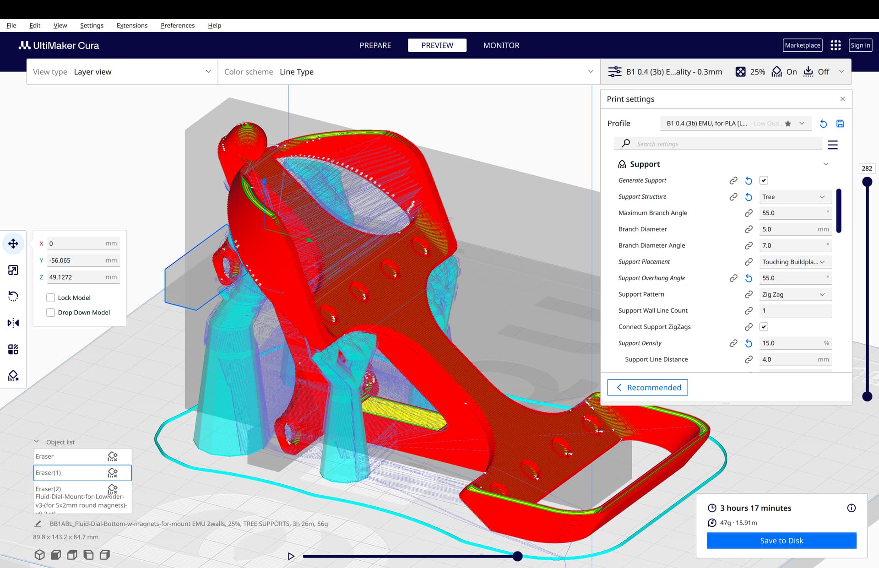This screenshot has height=568, width=879.
Task: Switch to the PREPARE tab
Action: (375, 45)
